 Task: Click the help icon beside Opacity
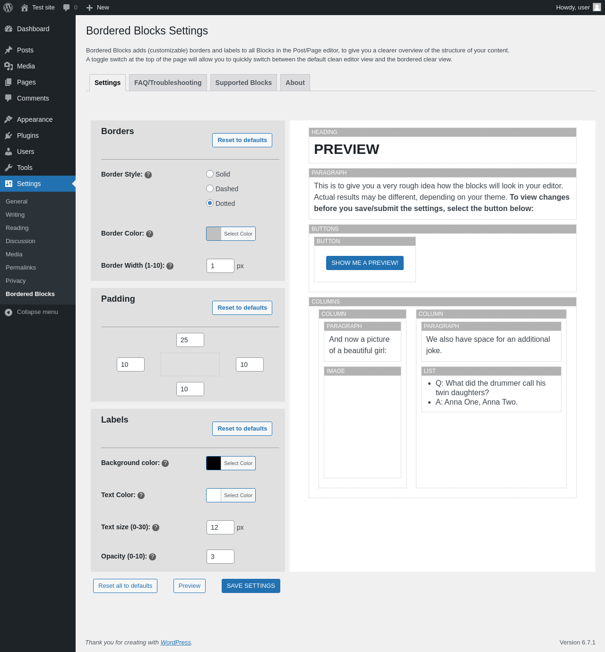point(152,557)
